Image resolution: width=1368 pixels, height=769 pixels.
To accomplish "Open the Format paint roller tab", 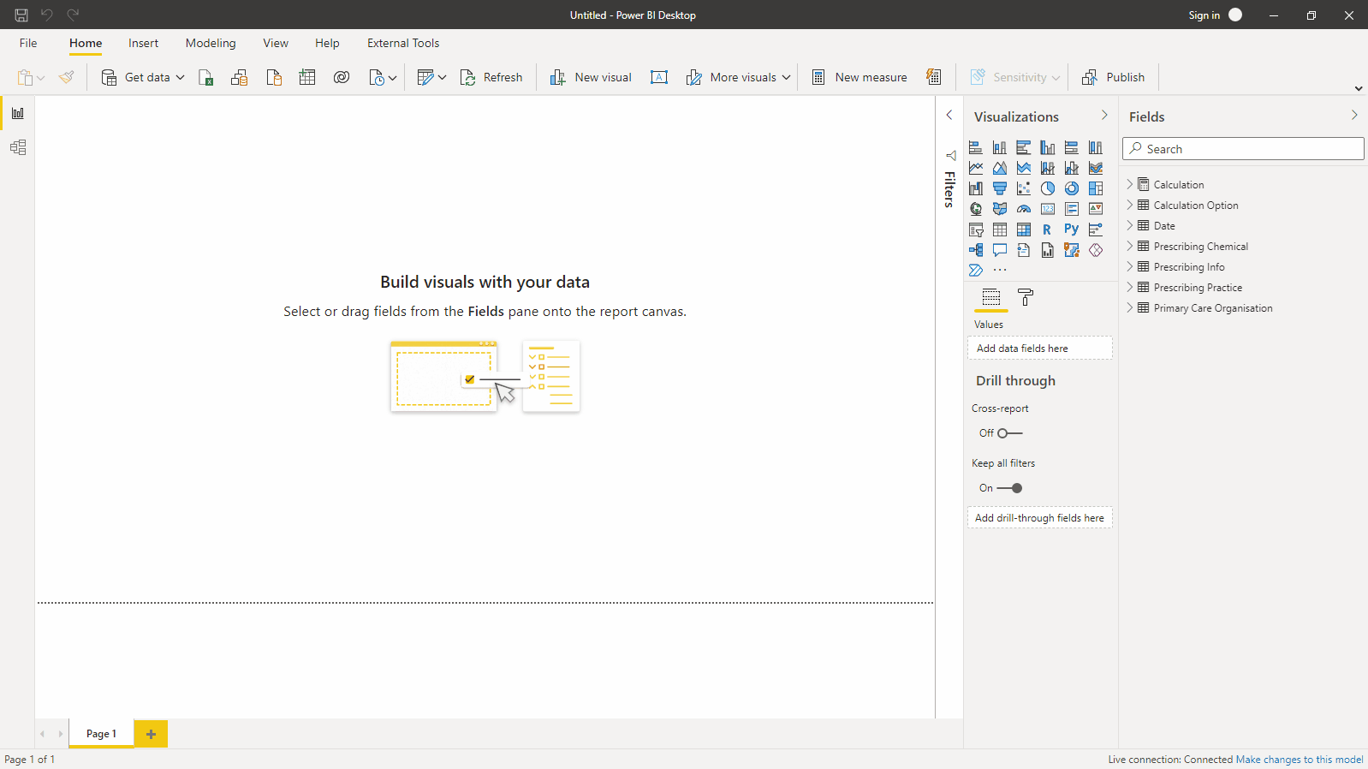I will 1025,298.
